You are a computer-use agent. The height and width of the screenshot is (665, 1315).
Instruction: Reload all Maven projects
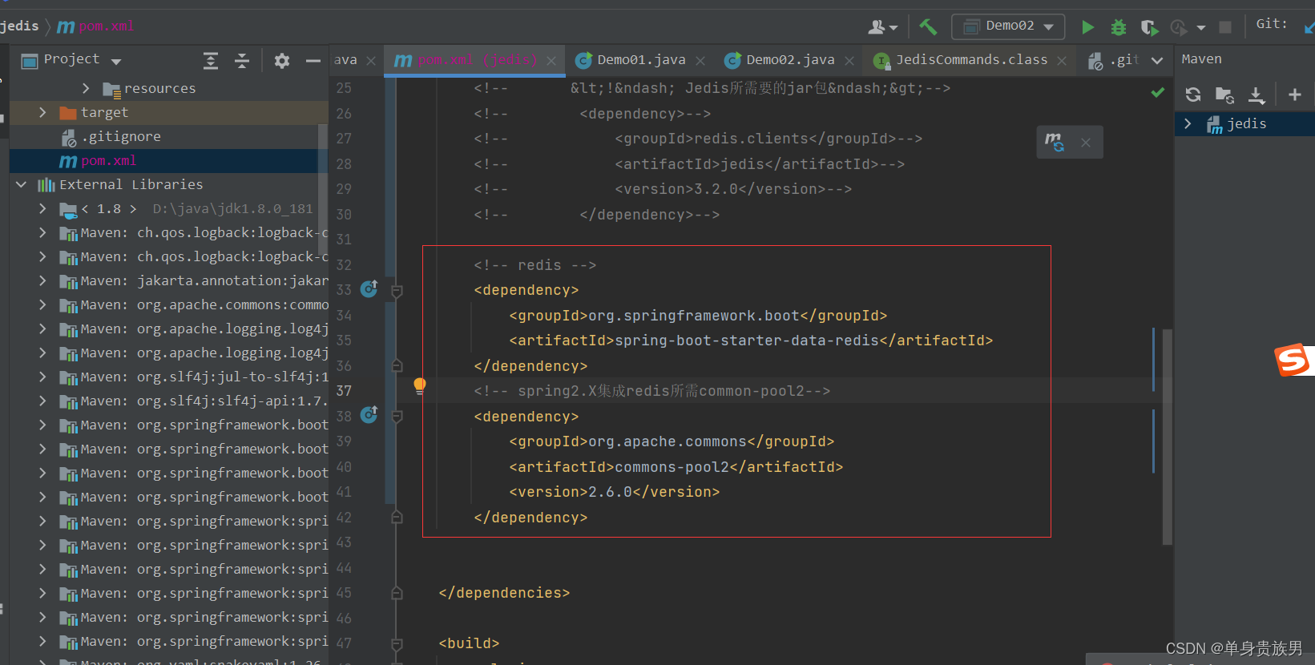(1193, 95)
